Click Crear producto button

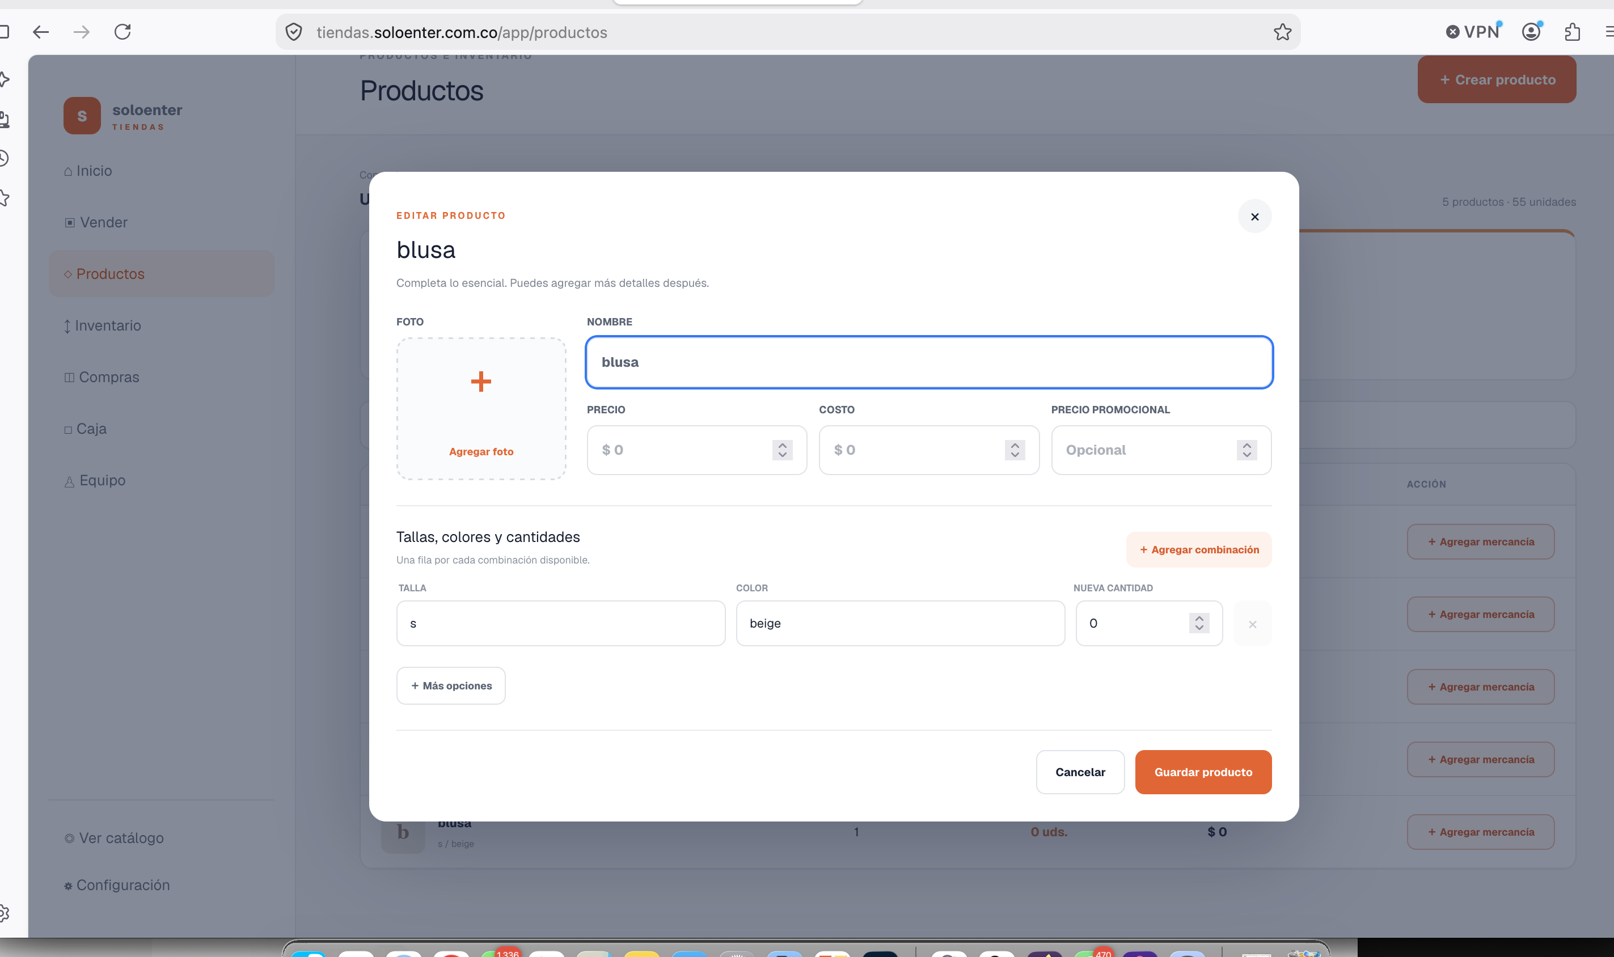coord(1497,79)
